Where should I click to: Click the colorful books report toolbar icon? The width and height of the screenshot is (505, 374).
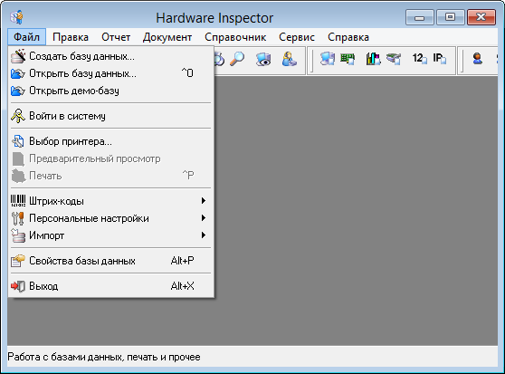(373, 59)
